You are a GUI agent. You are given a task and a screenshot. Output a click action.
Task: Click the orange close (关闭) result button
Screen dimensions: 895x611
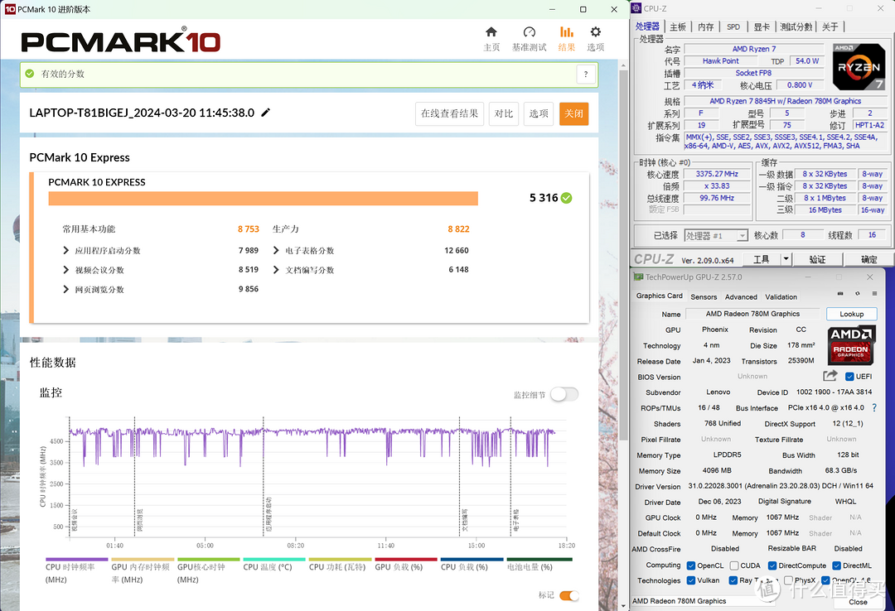coord(573,113)
